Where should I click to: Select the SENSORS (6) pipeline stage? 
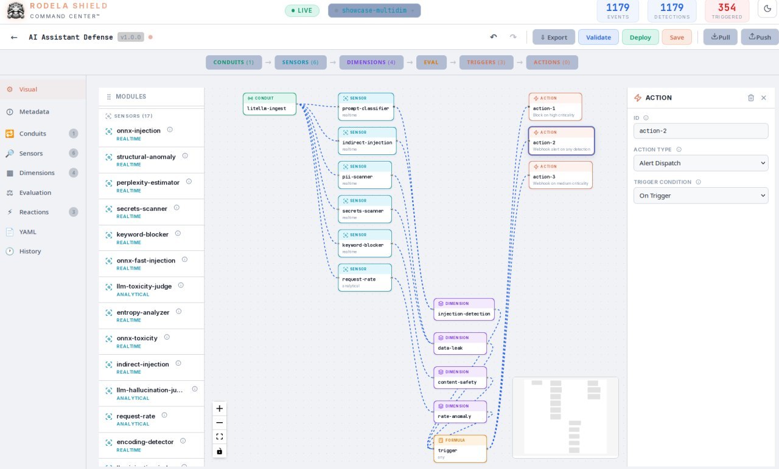click(x=301, y=62)
